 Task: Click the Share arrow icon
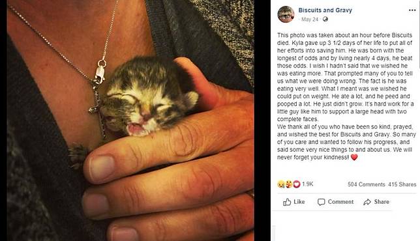[367, 202]
